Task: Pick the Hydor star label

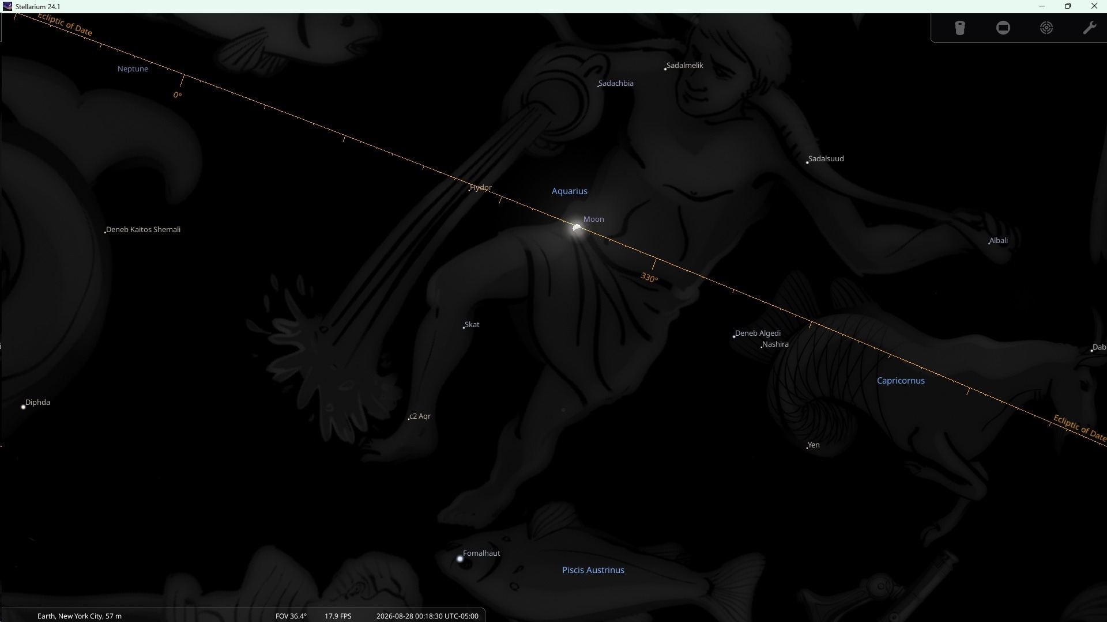Action: [x=481, y=187]
